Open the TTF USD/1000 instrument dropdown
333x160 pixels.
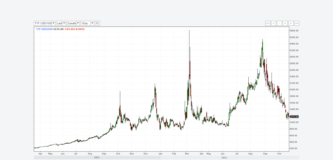(44, 23)
